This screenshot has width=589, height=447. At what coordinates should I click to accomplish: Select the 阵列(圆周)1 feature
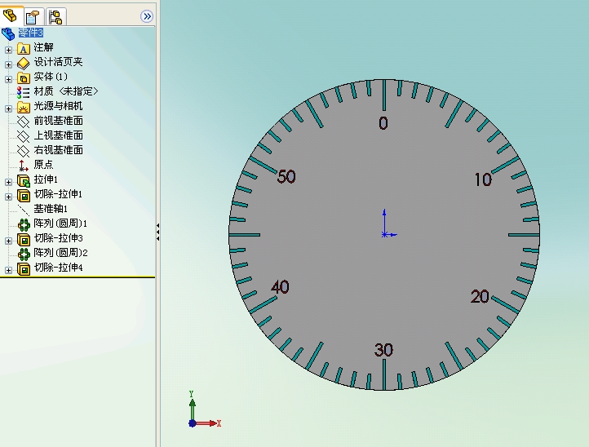tap(60, 223)
